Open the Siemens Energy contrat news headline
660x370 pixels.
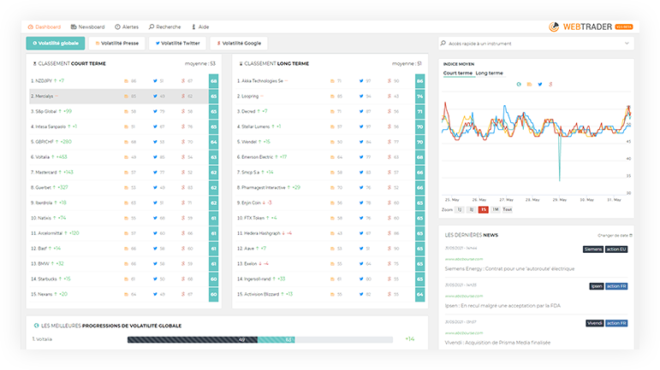tap(509, 269)
